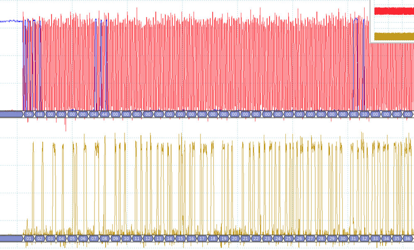Pick decoded frame 21 below gold trace
Screen dimensions: 414x250
(245, 238)
